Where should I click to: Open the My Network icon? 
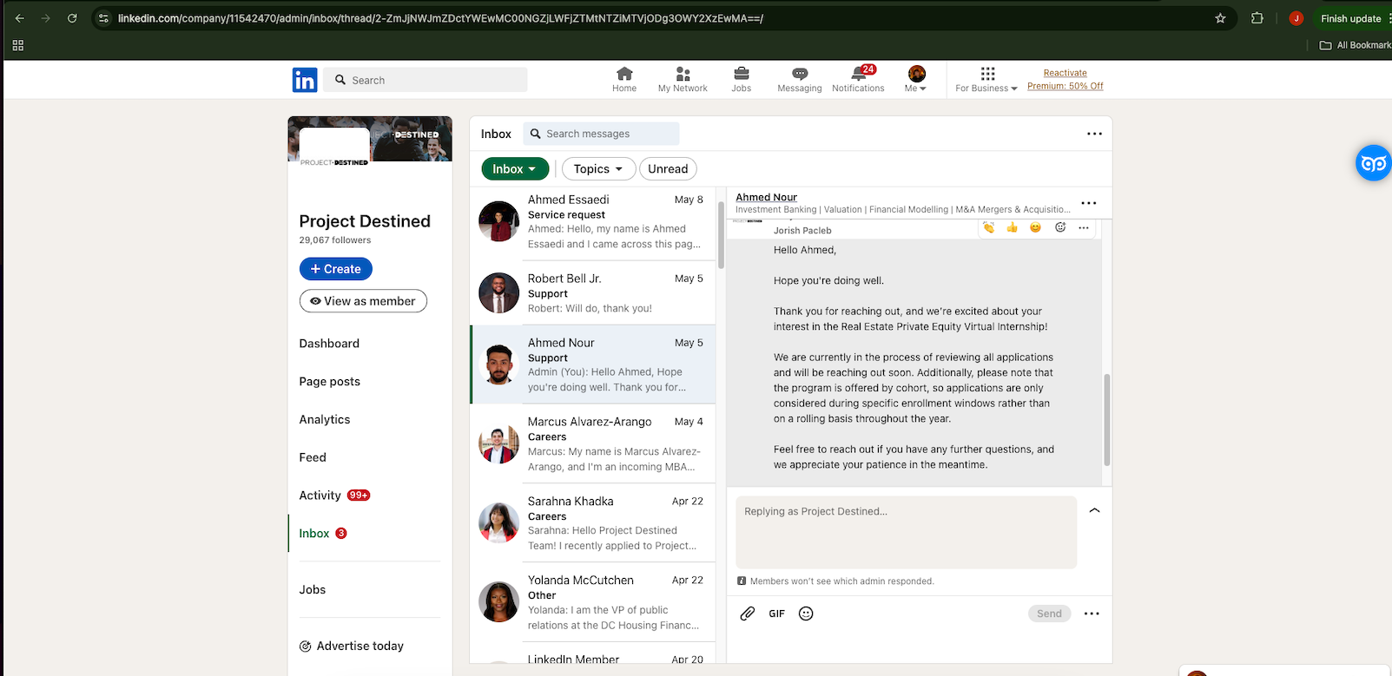(x=683, y=80)
